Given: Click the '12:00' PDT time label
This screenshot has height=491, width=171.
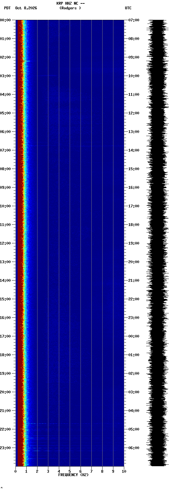Looking at the screenshot, I should click(x=6, y=243).
